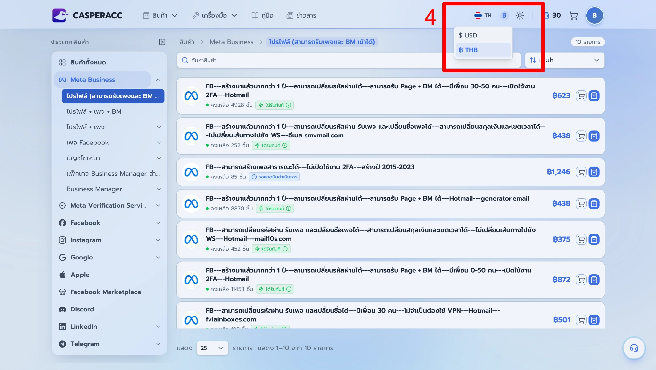Select แพ็กเกจ Business Manager subcategory
656x370 pixels.
click(x=113, y=174)
